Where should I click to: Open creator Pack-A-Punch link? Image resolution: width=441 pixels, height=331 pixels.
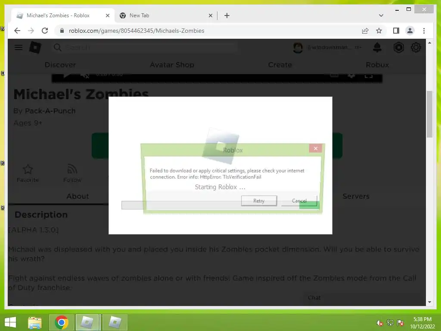click(50, 111)
